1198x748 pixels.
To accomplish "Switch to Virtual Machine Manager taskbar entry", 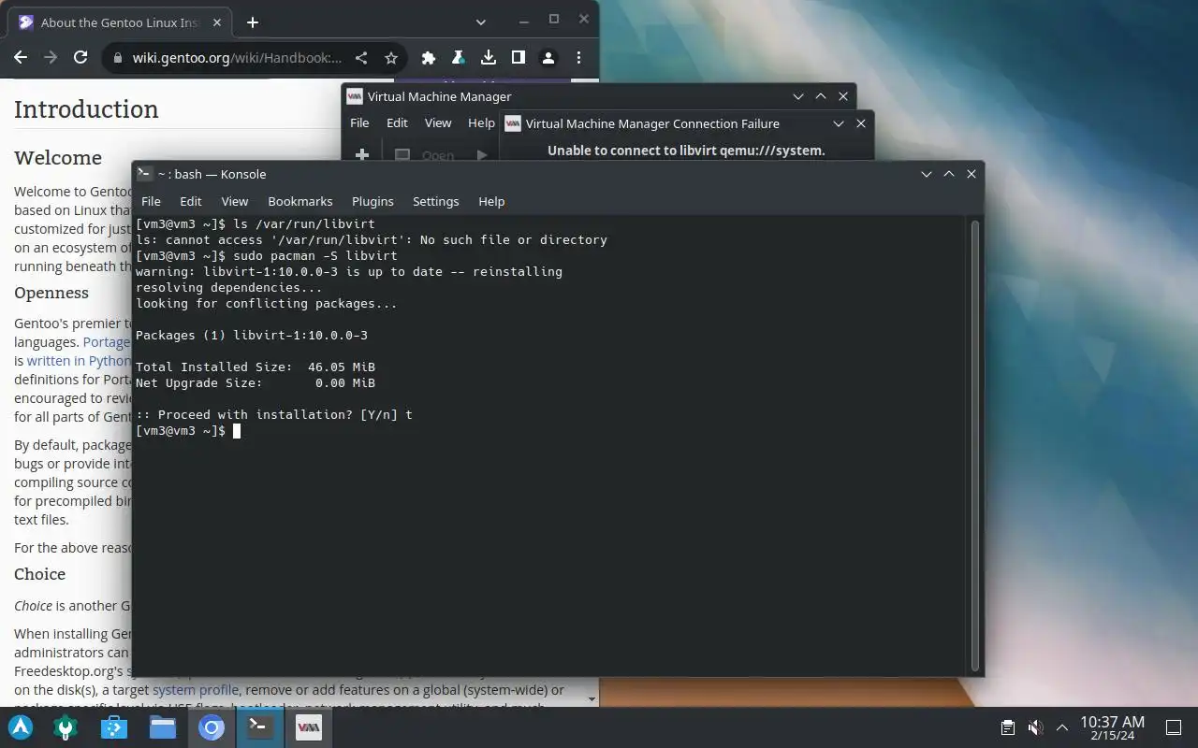I will (x=309, y=727).
